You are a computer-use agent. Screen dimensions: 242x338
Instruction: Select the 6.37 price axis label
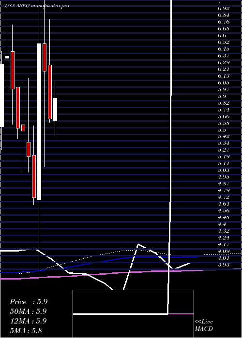tap(224, 56)
